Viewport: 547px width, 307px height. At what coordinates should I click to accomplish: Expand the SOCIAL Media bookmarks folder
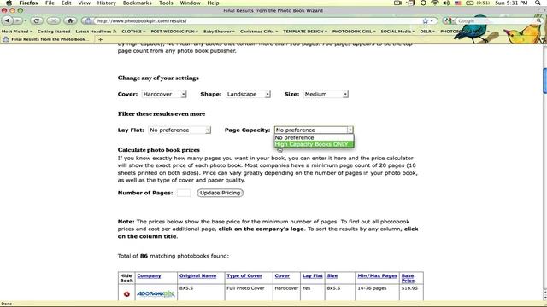397,32
